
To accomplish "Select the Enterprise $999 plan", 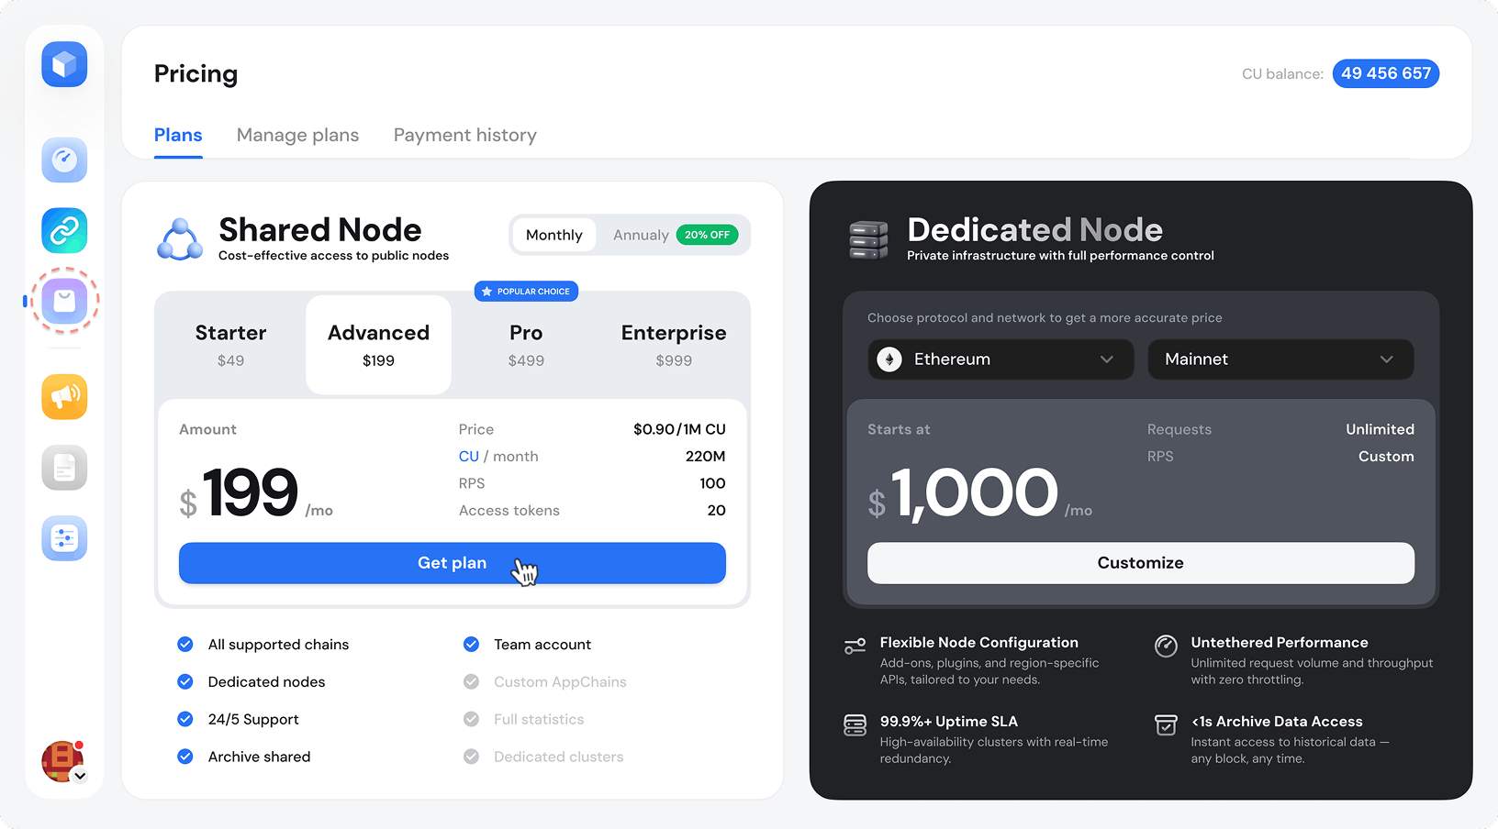I will point(674,345).
